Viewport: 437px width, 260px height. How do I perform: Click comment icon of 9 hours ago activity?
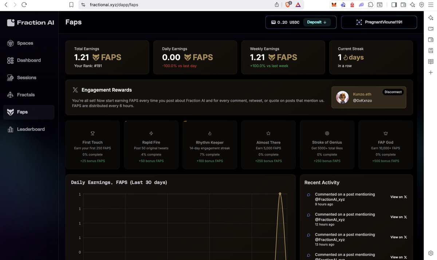click(309, 195)
